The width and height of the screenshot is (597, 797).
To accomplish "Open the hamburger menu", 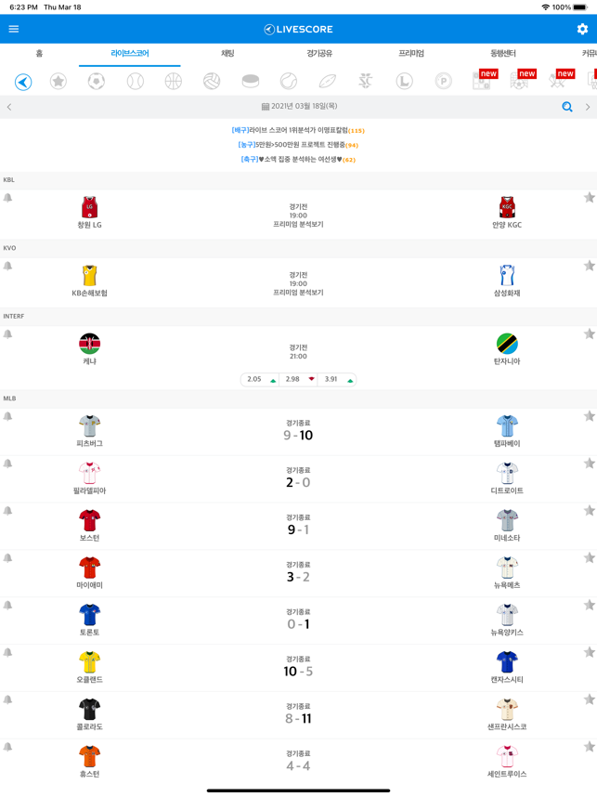I will click(x=14, y=29).
